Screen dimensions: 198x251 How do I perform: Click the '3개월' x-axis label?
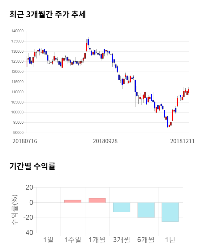[122, 240]
